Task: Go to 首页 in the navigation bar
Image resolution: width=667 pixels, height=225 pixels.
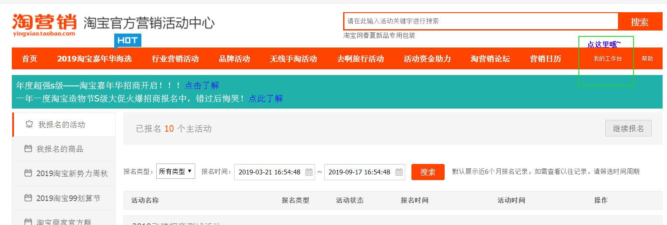Action: pyautogui.click(x=30, y=59)
